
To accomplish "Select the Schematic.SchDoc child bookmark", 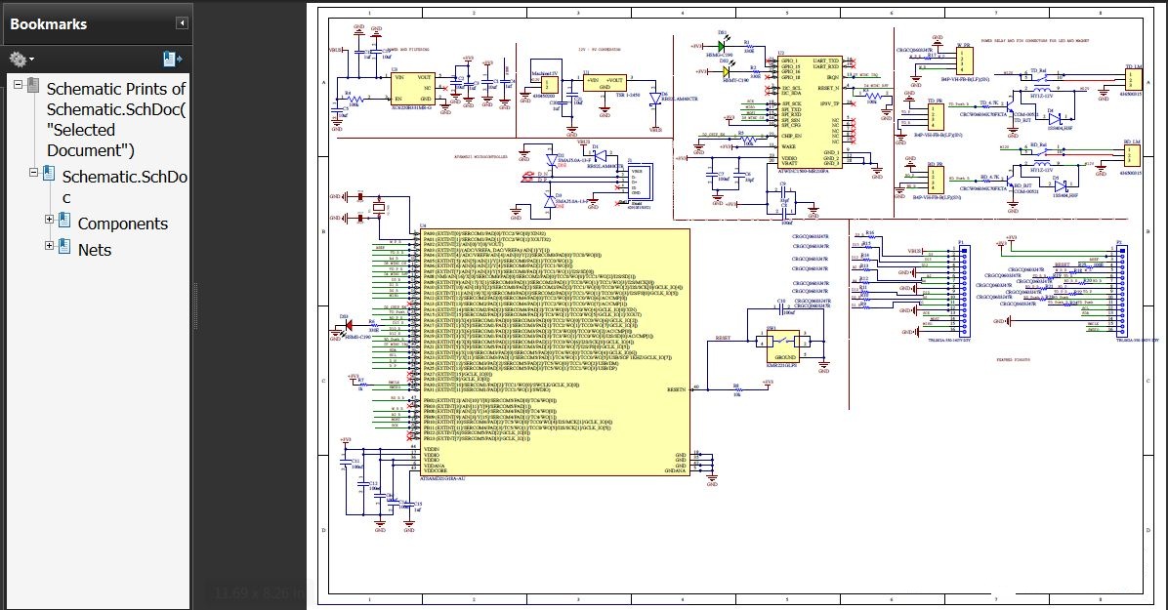I will (x=124, y=186).
